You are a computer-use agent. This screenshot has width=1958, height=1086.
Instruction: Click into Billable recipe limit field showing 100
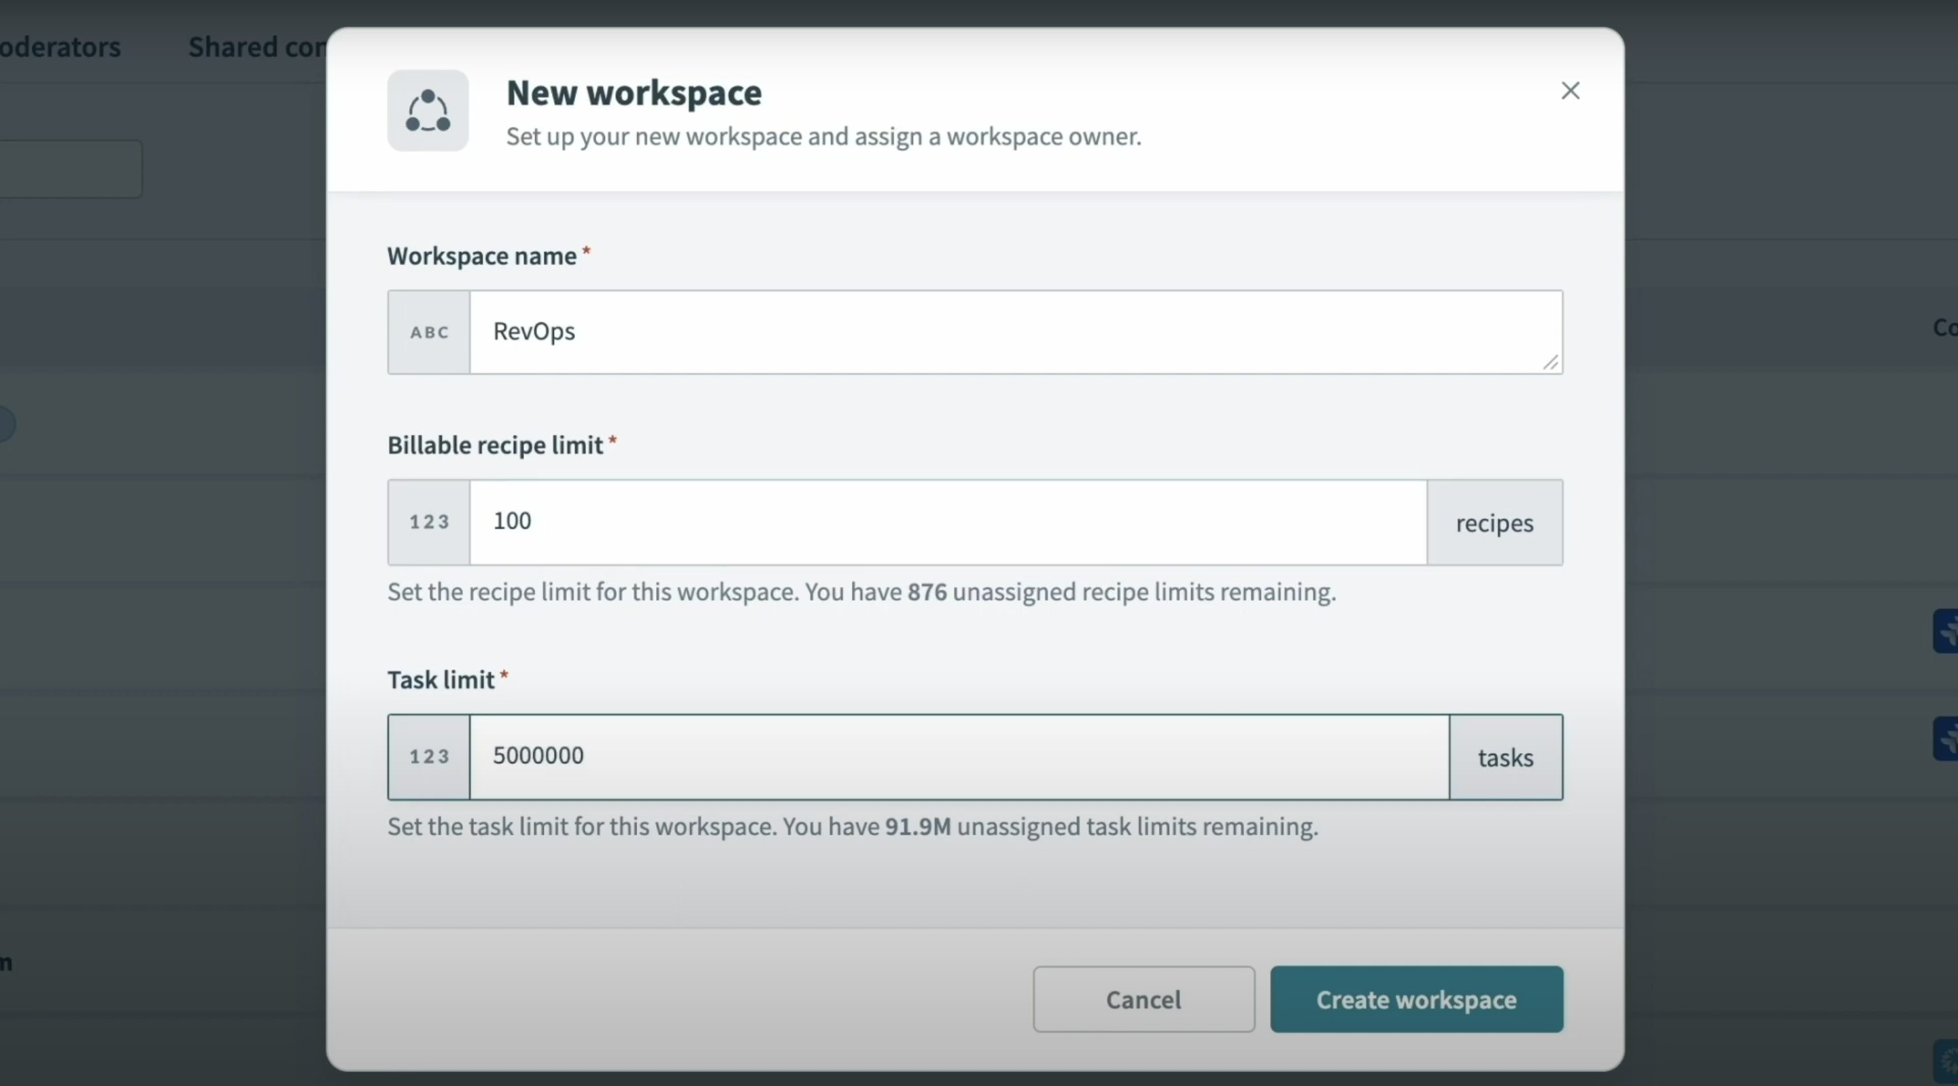pos(946,522)
